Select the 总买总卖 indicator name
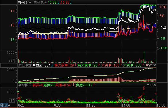168x108 pixels. pos(40,2)
